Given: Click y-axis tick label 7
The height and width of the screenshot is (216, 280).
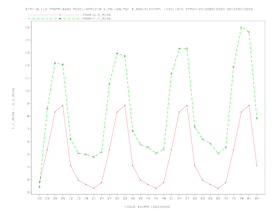Looking at the screenshot, I should click(28, 129).
